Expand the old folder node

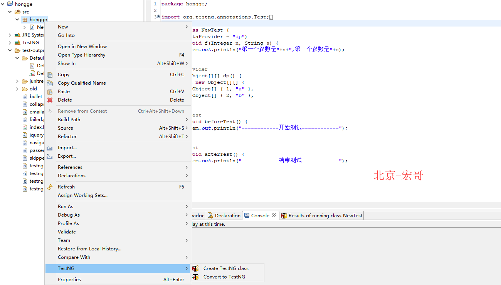(x=17, y=89)
